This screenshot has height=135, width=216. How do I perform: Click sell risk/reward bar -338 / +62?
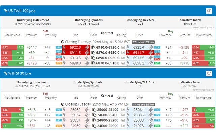12,110
